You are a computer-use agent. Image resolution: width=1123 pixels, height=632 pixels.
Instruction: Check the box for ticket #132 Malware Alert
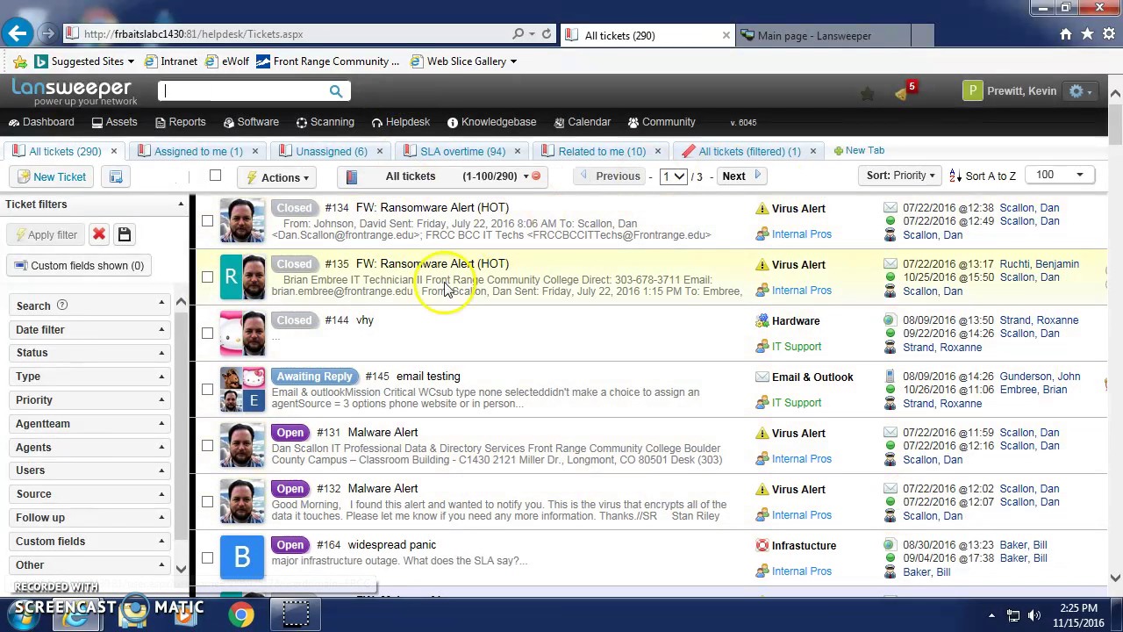coord(207,501)
